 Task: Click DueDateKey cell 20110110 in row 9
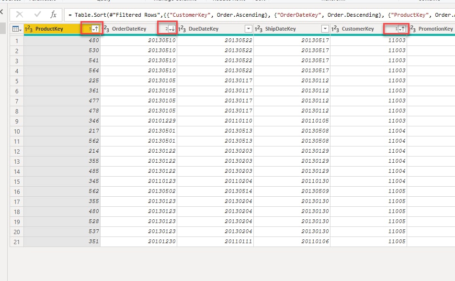pyautogui.click(x=216, y=121)
